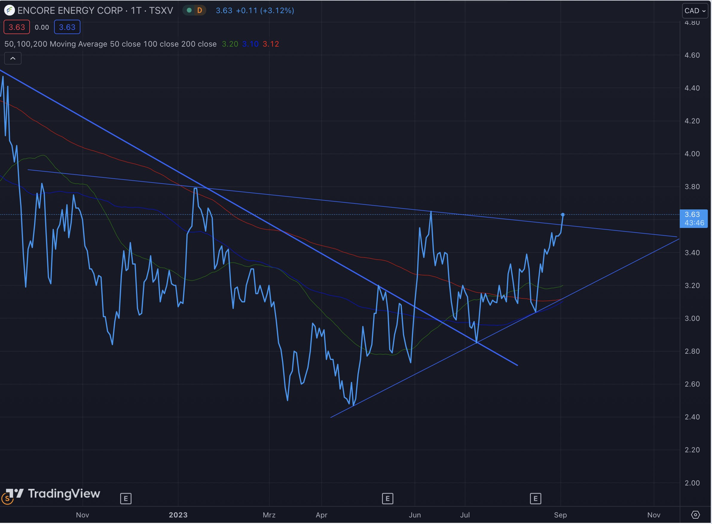Collapse the indicator legend with chevron button

(13, 58)
